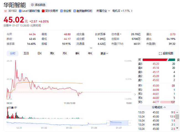This screenshot has height=132, width=180.
Task: Click 买1 price 45.00 in order book
Action: click(x=156, y=86)
